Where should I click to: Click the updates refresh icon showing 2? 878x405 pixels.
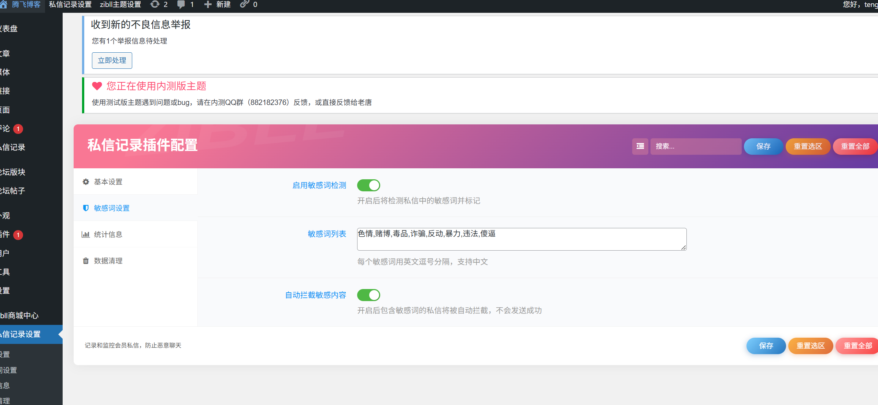click(x=154, y=5)
